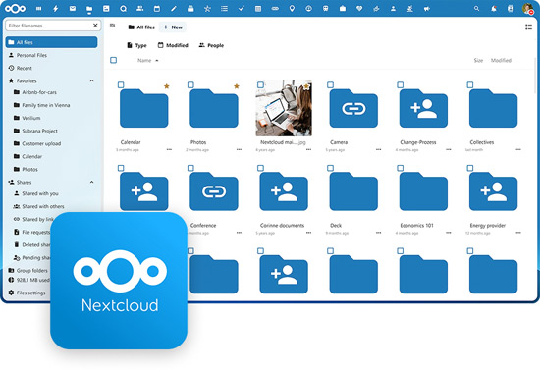
Task: Open the Tasks checkmark icon
Action: pos(242,9)
